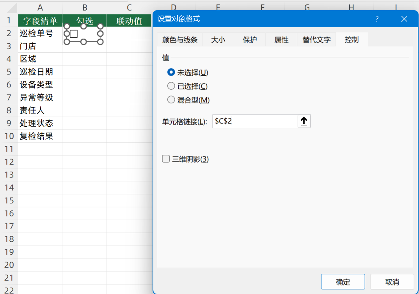
Task: Open the help question mark in dialog
Action: (x=377, y=19)
